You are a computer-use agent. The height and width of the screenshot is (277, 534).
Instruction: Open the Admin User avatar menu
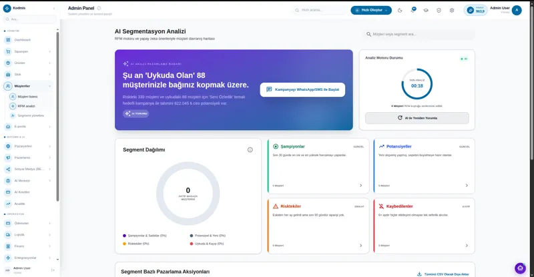click(517, 10)
